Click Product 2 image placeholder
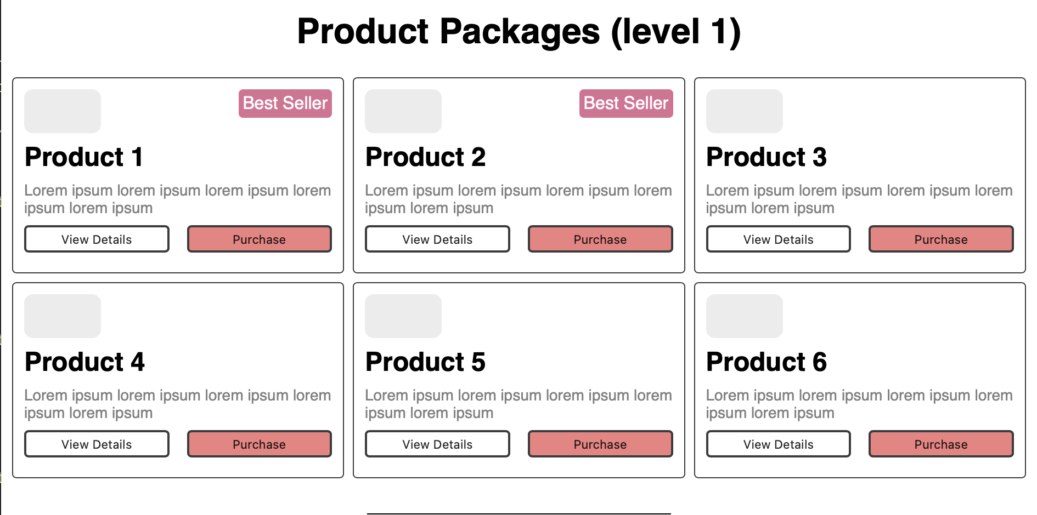 pyautogui.click(x=403, y=111)
